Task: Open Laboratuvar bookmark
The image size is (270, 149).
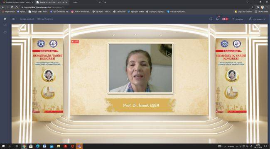Action: pos(119,12)
